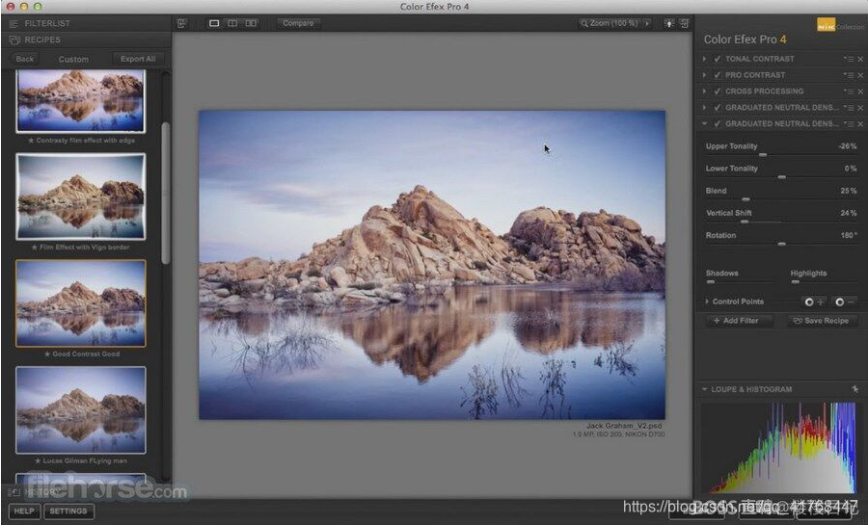Click the recipes list scrollbar
The width and height of the screenshot is (868, 525).
pos(166,194)
